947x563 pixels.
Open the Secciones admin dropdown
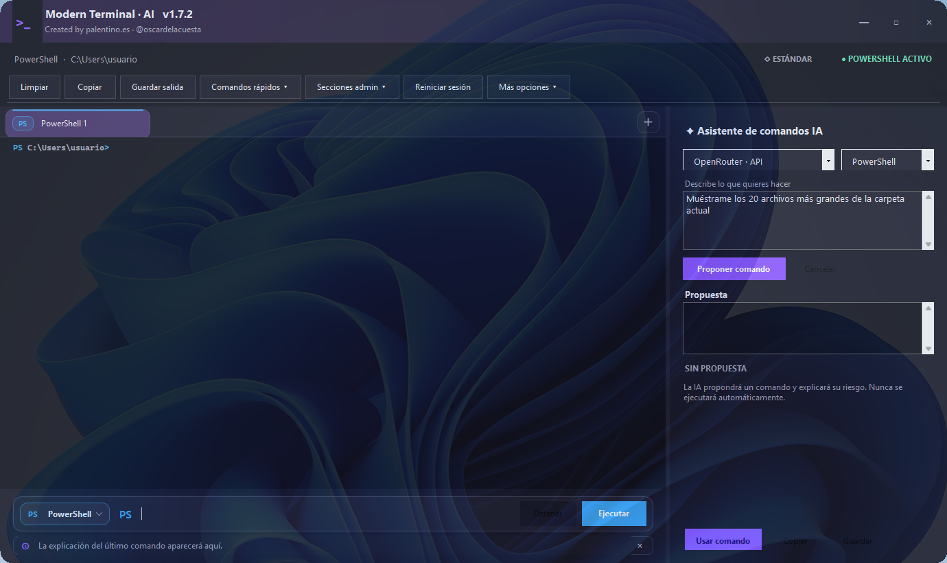coord(352,87)
